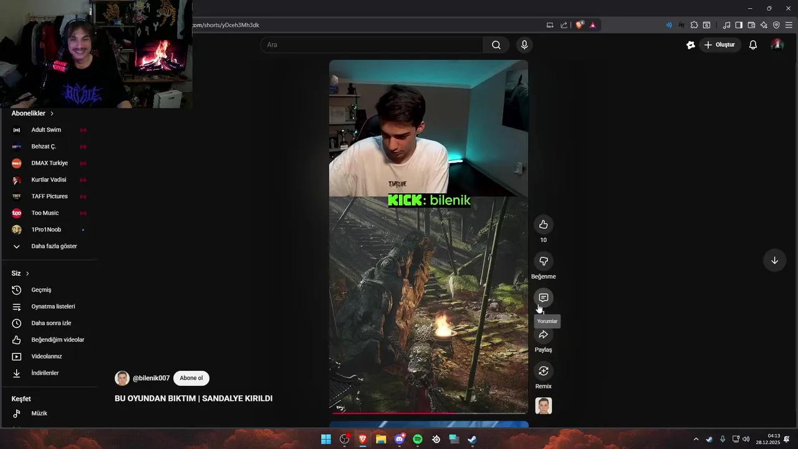
Task: Open Kurtlar Vadisi subscription
Action: 49,180
